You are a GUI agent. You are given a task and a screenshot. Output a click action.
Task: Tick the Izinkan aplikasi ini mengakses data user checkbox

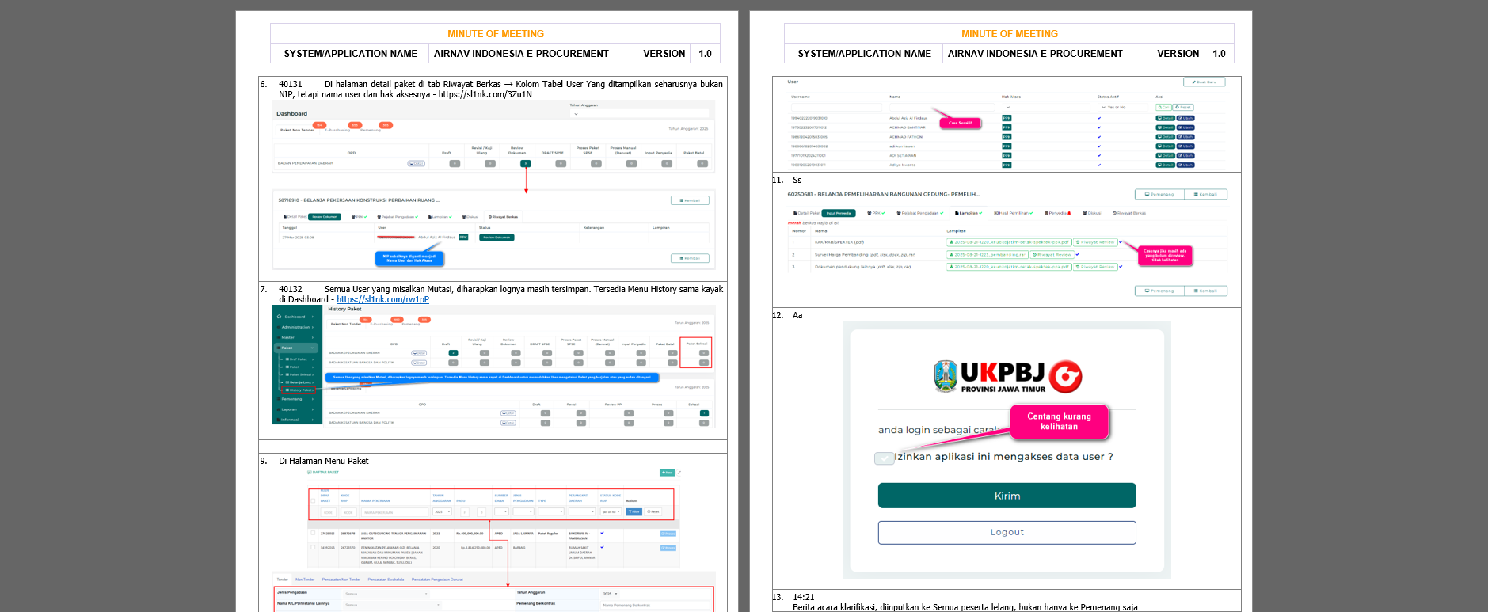[x=884, y=458]
